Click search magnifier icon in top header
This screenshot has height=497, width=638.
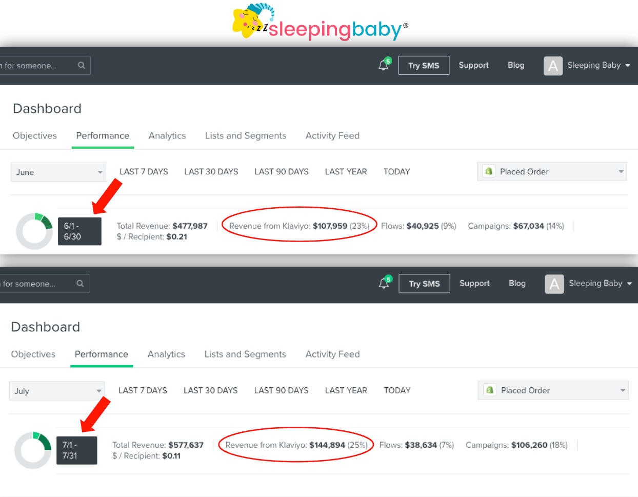[81, 65]
